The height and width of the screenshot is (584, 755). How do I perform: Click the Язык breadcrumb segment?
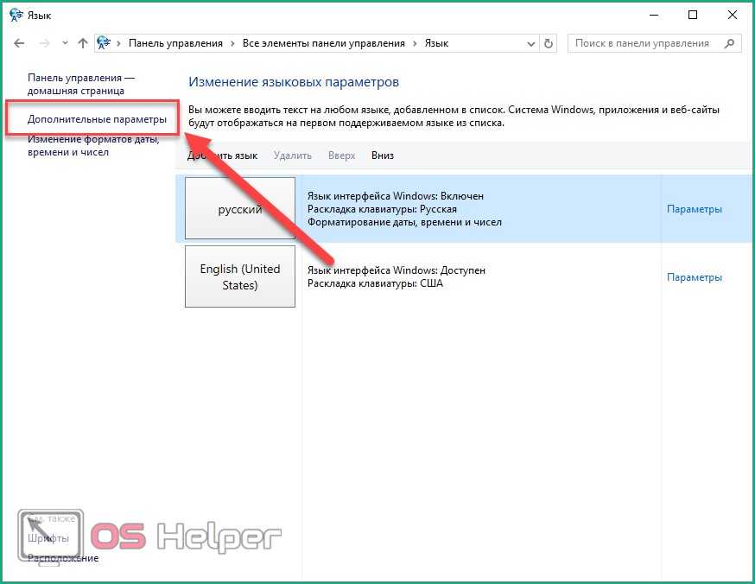point(436,43)
